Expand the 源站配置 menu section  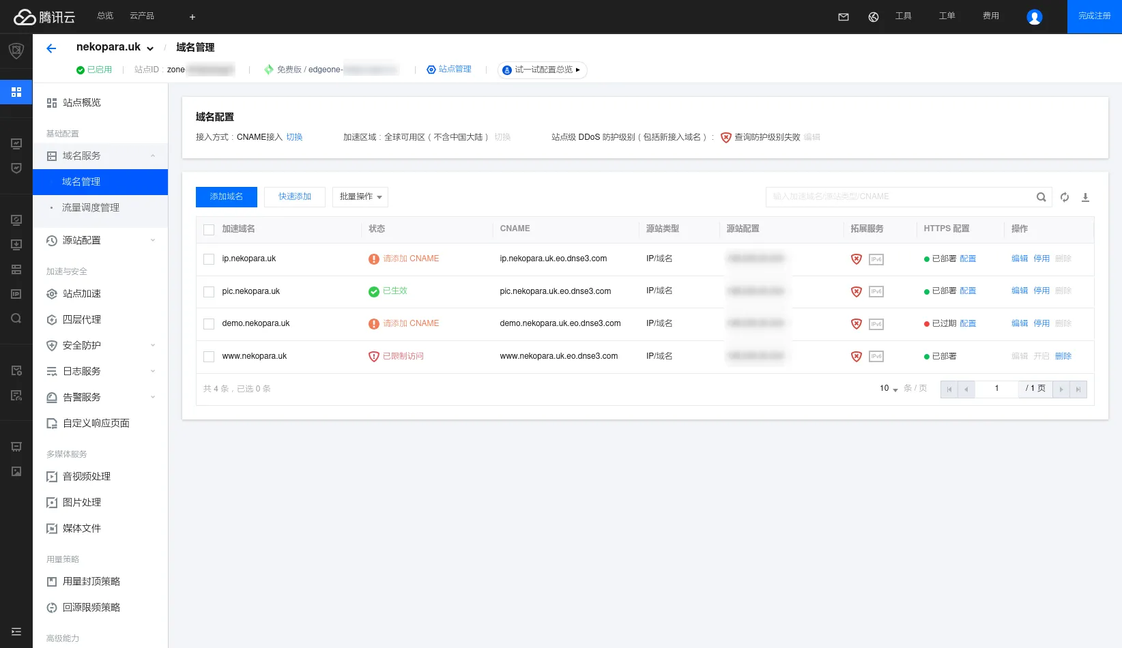point(100,240)
